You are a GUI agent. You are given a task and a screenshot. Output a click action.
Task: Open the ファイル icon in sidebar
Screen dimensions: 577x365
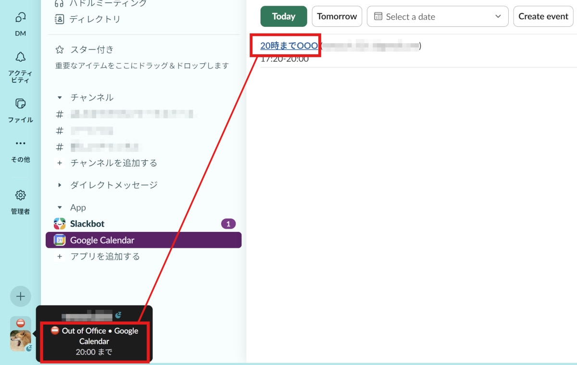(20, 104)
